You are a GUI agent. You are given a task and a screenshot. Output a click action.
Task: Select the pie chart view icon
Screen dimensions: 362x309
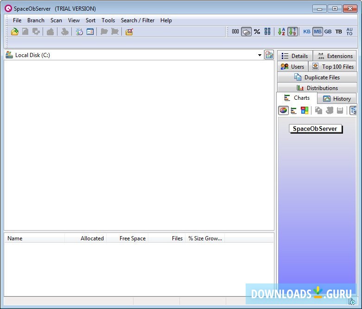[x=283, y=110]
